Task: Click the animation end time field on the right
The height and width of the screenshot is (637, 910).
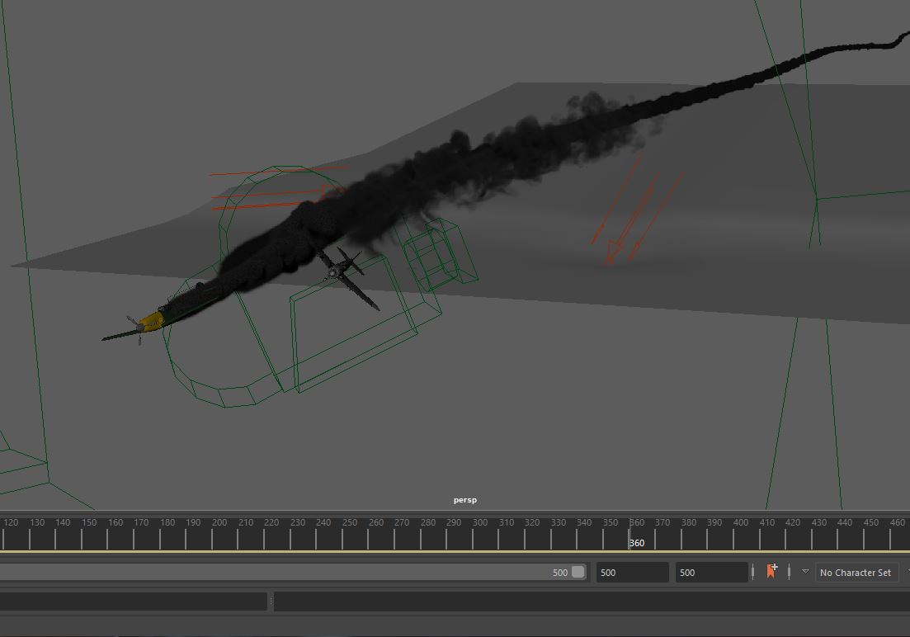Action: pos(711,573)
